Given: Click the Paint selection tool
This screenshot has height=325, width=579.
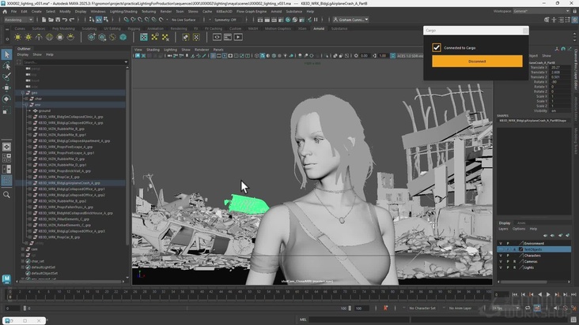Looking at the screenshot, I should click(x=6, y=77).
